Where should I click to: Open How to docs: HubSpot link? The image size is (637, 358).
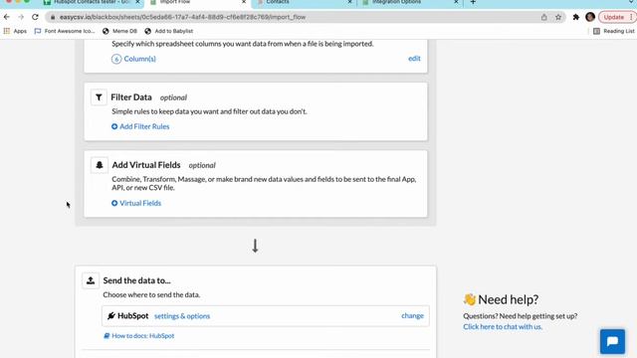pyautogui.click(x=139, y=336)
